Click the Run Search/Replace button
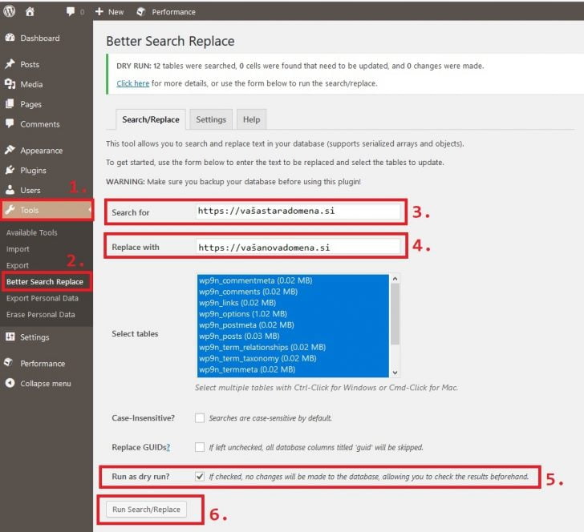This screenshot has height=532, width=584. tap(146, 510)
